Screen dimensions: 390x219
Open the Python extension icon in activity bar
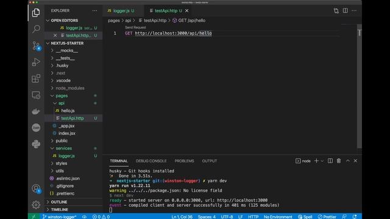(36, 144)
